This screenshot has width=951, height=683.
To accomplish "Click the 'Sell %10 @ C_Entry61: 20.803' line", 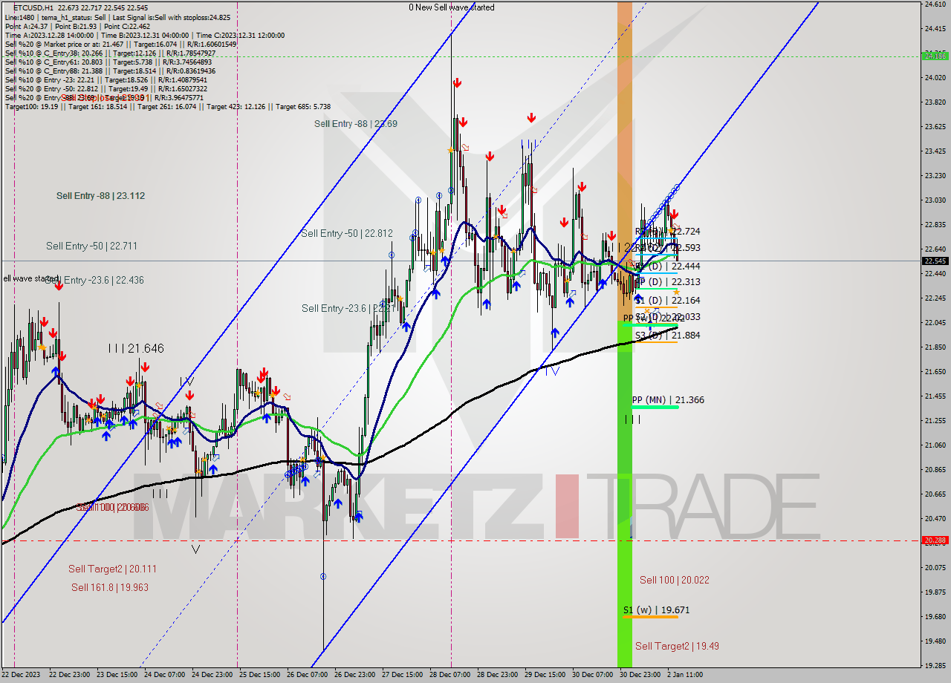I will [108, 62].
